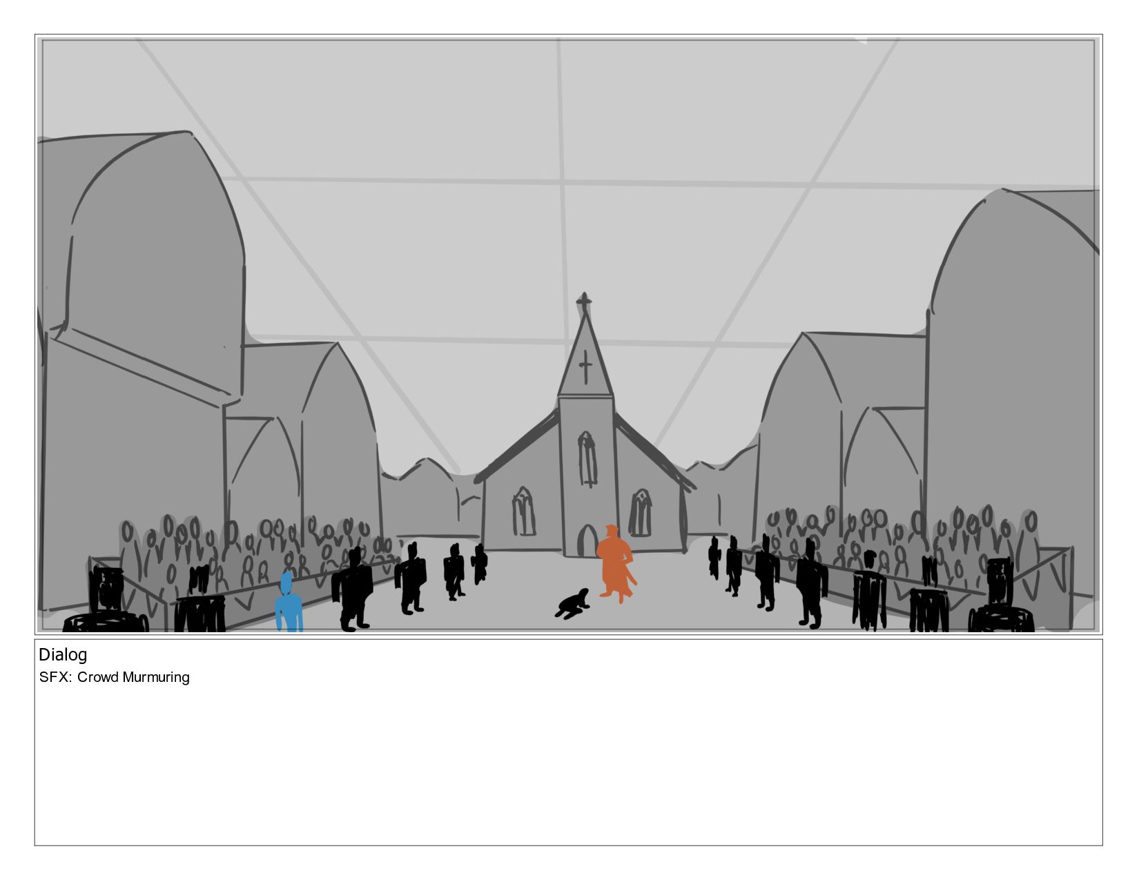Viewport: 1139px width, 880px height.
Task: Click the "SFX: Crowd Murmuring" text
Action: (115, 677)
